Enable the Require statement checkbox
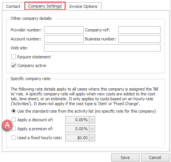Viewport: 171px width, 162px height. click(13, 57)
